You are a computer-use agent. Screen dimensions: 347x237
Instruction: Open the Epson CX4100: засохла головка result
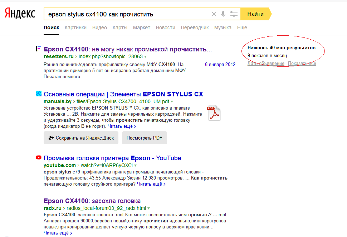(x=92, y=201)
